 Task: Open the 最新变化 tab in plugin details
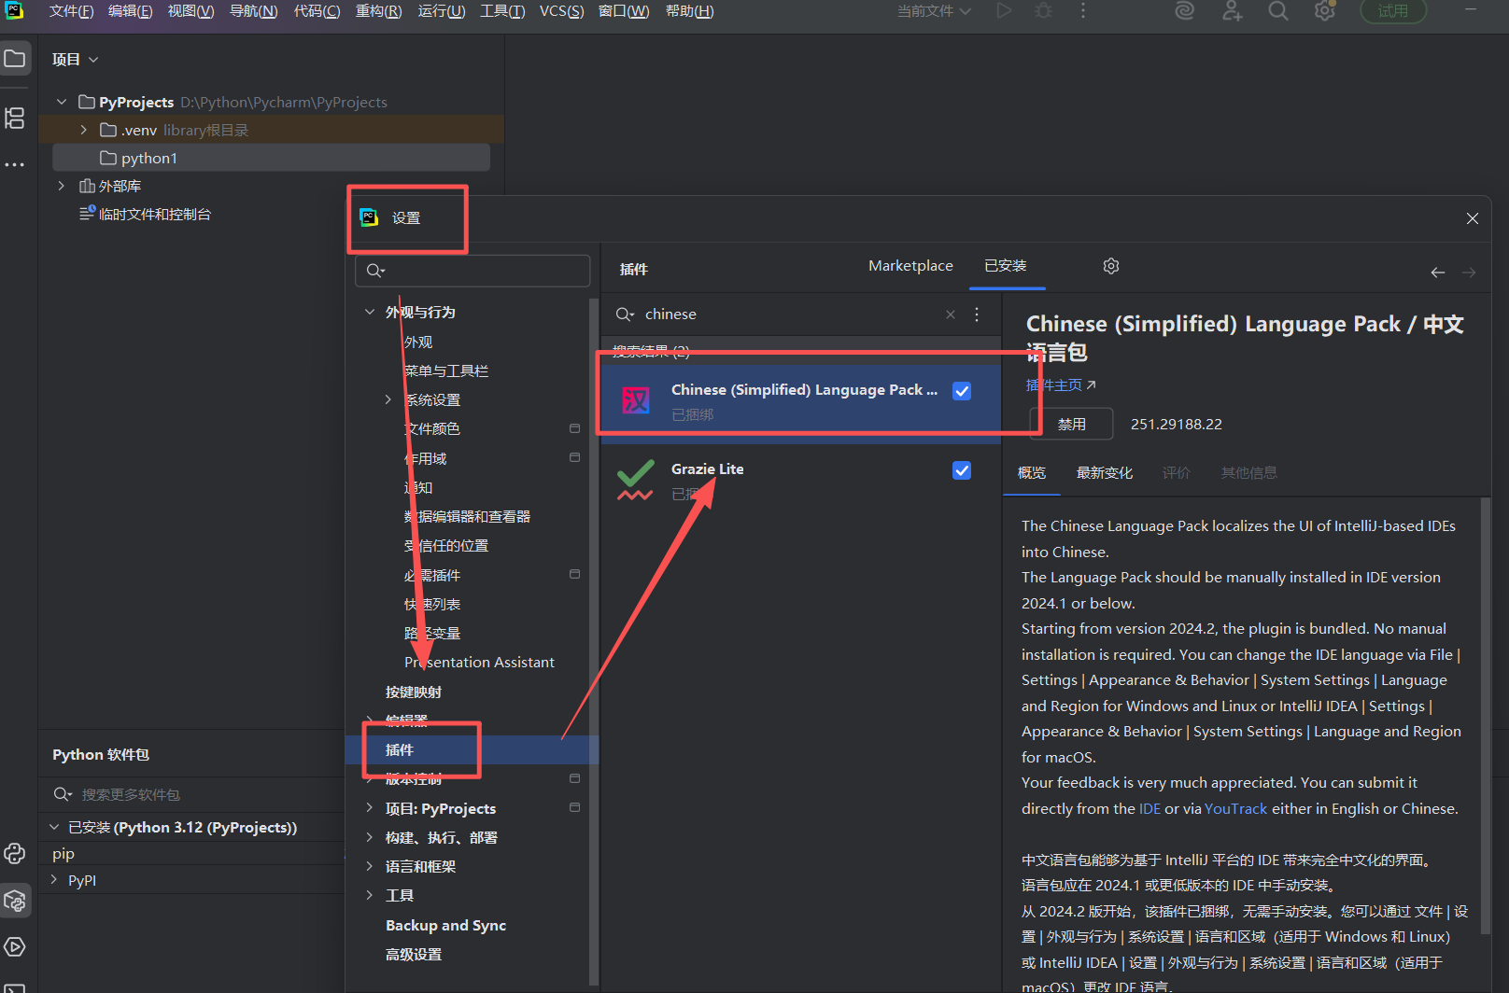tap(1105, 473)
